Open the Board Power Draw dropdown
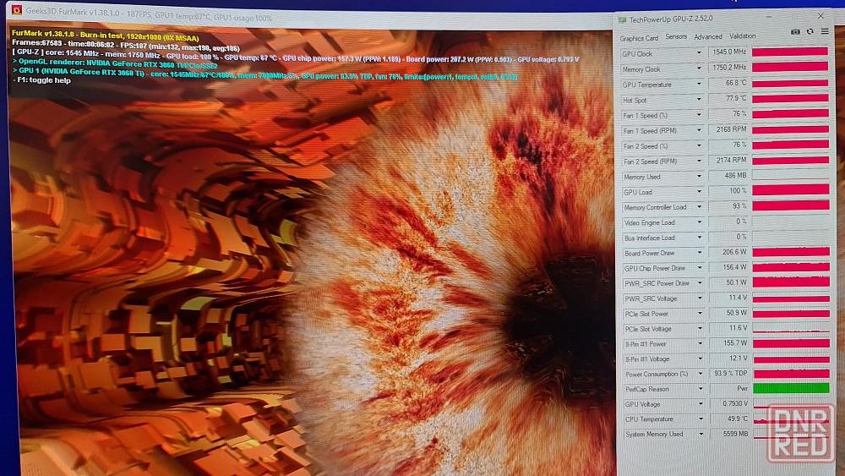 pyautogui.click(x=699, y=253)
